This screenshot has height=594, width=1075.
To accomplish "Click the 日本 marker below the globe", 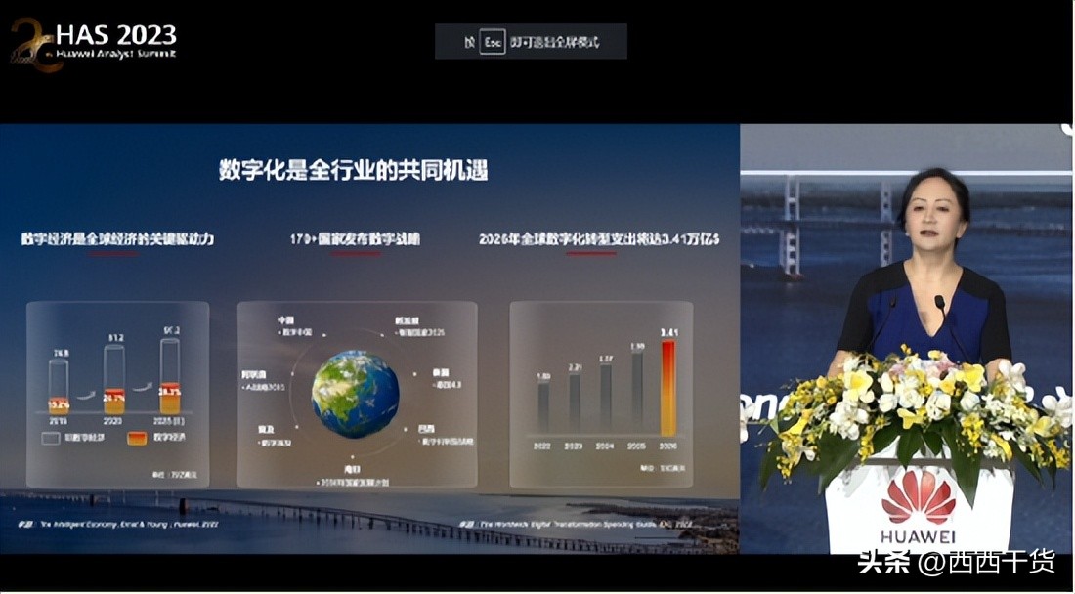I will coord(350,467).
